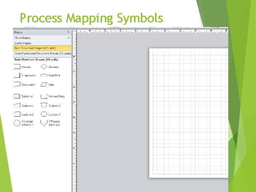The height and width of the screenshot is (192, 256).
Task: Select the Database cylinder shape icon
Action: (17, 96)
